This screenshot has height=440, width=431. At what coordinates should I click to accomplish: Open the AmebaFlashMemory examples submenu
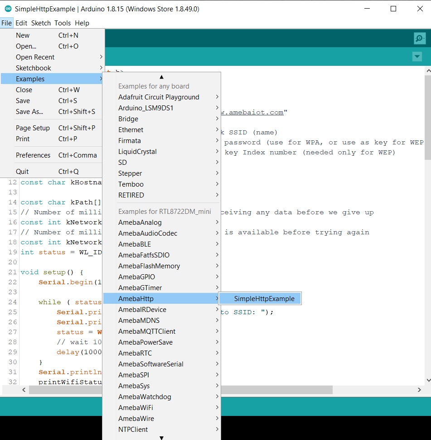(162, 266)
